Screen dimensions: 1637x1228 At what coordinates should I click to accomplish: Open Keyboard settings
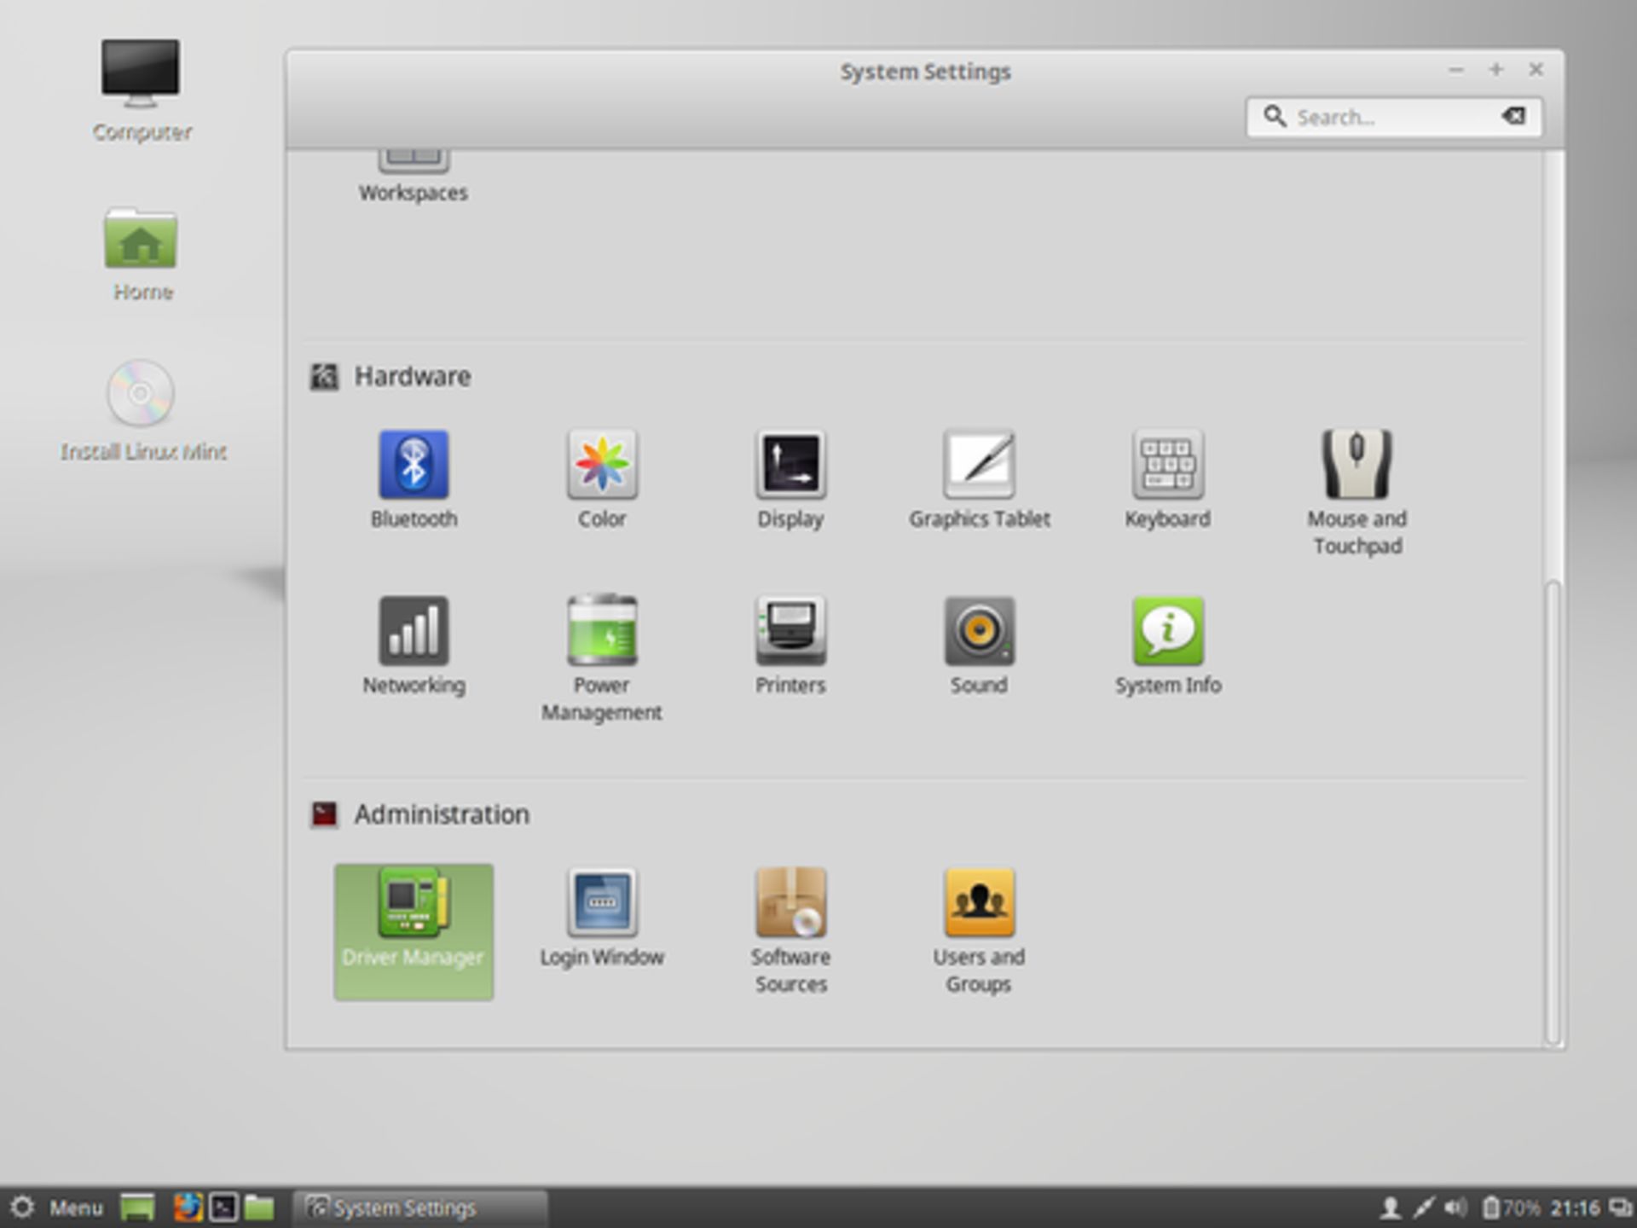click(x=1167, y=479)
